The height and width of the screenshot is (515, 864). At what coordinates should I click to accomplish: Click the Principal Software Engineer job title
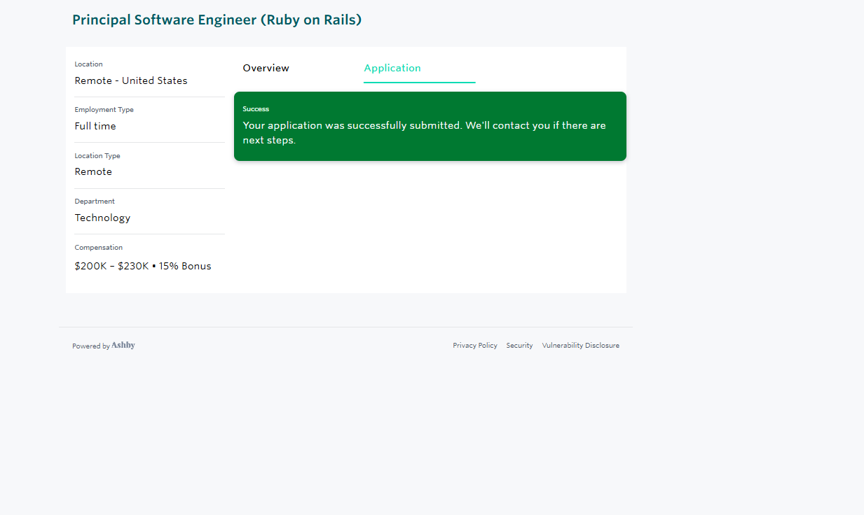217,20
